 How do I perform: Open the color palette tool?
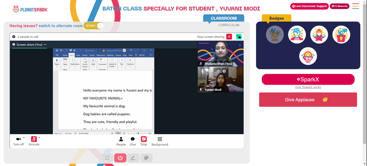[x=146, y=158]
